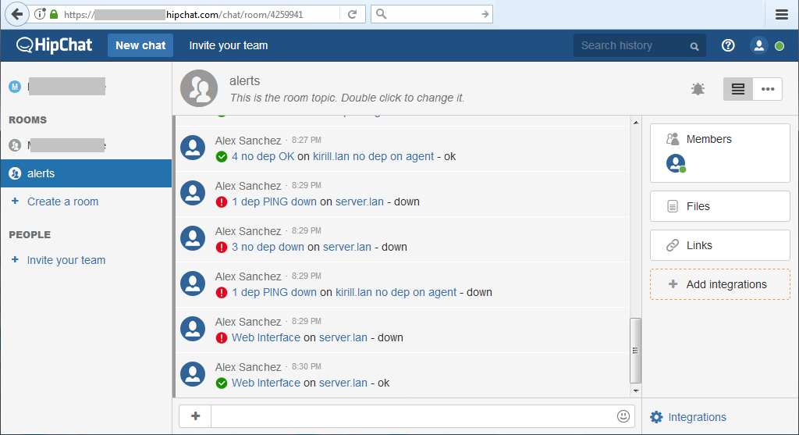The width and height of the screenshot is (799, 435).
Task: Open Web Interface link in the down message
Action: 266,337
